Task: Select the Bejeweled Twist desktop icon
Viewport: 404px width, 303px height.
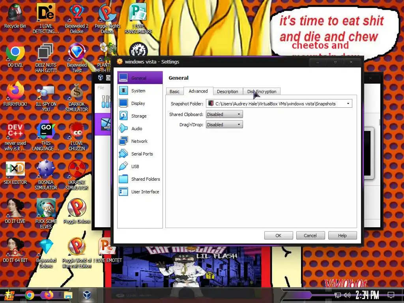Action: point(77,58)
